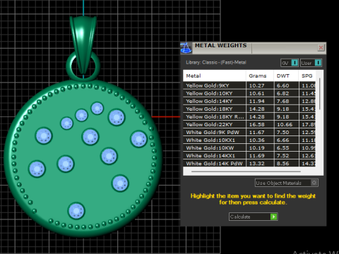Sort by the Metal column header
The width and height of the screenshot is (339, 254).
[215, 75]
